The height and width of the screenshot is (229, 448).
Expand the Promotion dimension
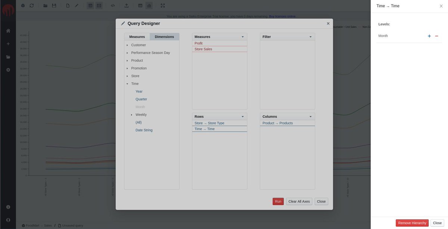[127, 68]
